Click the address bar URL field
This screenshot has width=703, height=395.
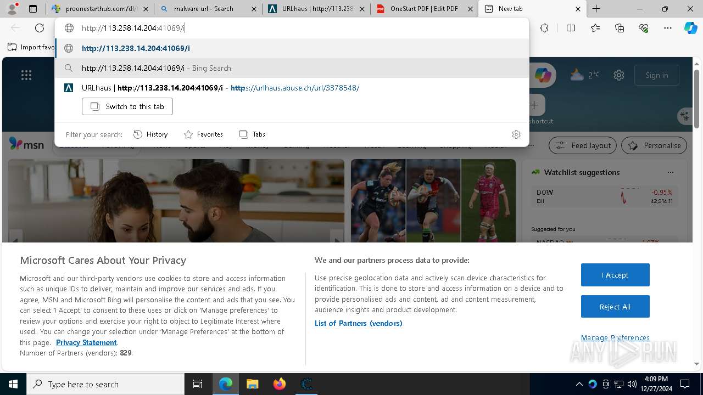291,28
